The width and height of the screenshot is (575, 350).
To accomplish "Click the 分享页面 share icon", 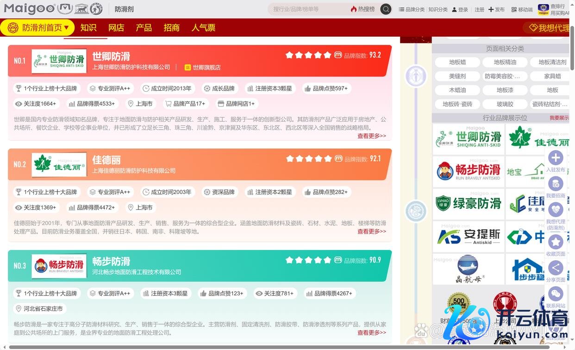I will click(556, 268).
